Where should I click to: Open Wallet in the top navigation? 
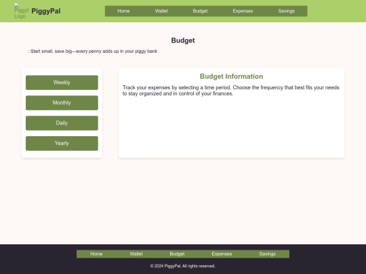point(161,11)
